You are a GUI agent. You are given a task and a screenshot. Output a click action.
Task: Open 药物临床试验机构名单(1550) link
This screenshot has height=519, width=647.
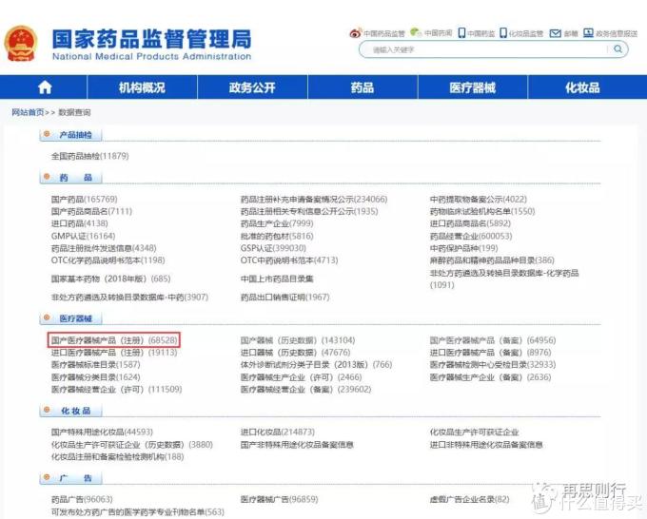482,211
